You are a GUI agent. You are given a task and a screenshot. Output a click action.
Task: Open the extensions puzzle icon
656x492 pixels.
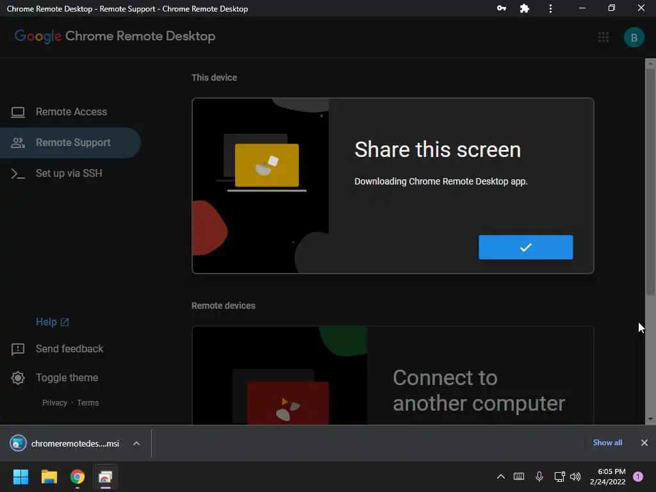tap(524, 8)
